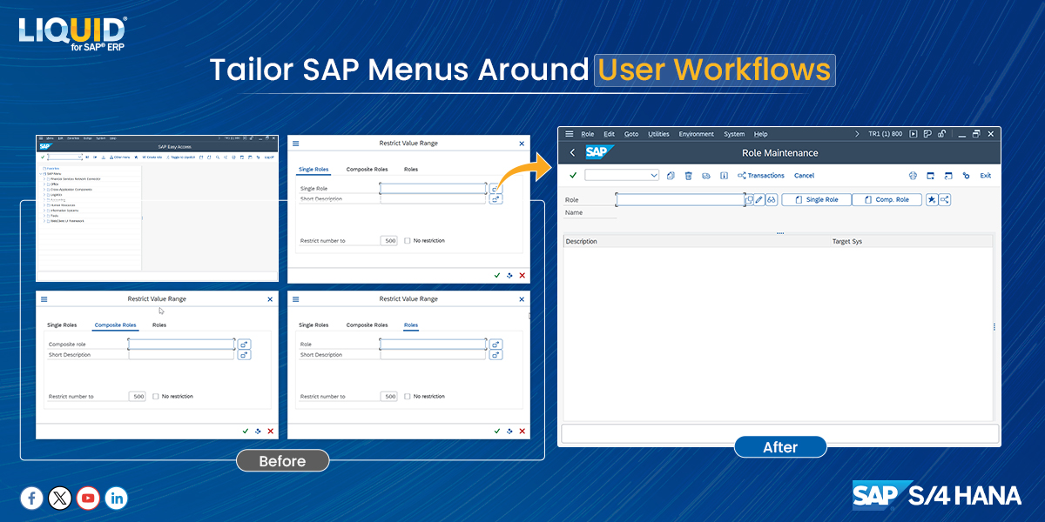Tick No restriction in dialog with Roles tab active

[408, 396]
